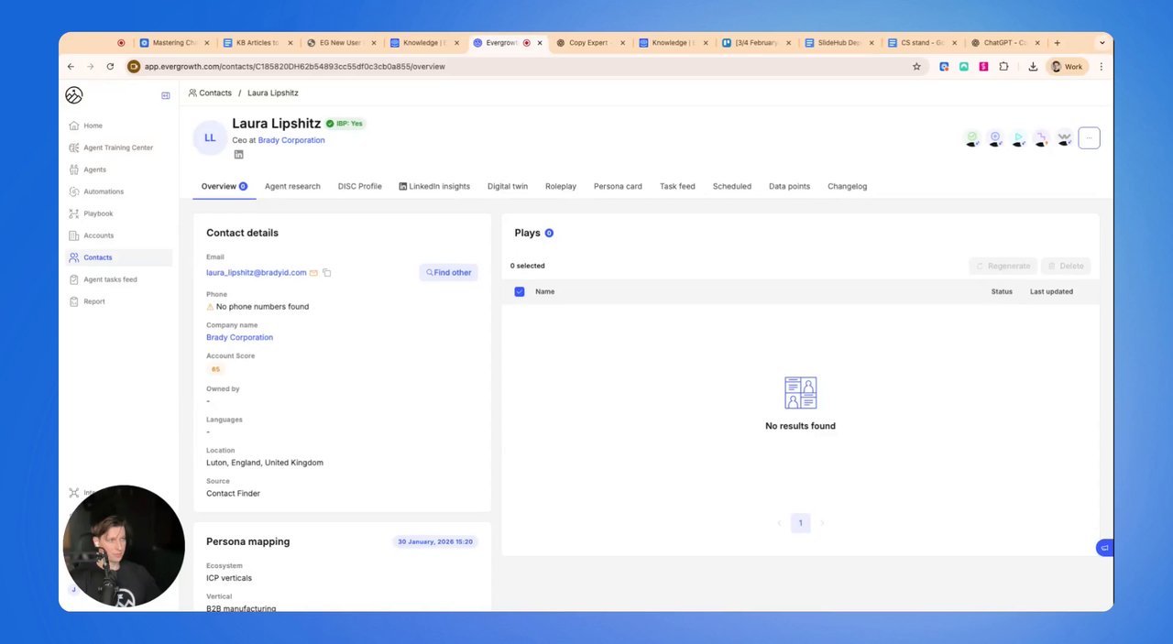Switch to the Overview tab

(x=225, y=186)
